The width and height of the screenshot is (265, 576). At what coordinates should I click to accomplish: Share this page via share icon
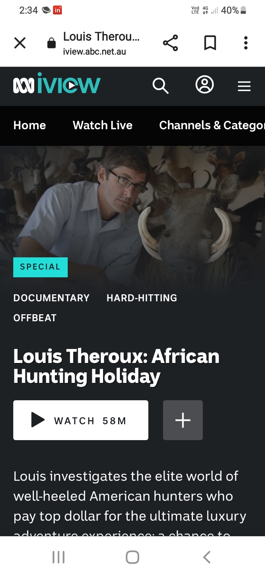tap(170, 43)
